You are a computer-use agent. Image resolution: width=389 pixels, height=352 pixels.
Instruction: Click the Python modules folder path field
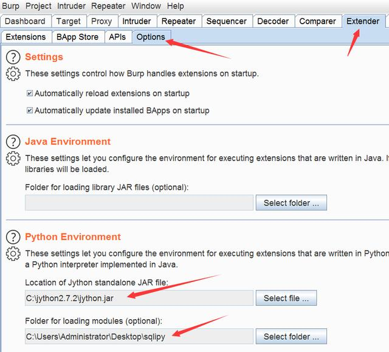pos(139,336)
